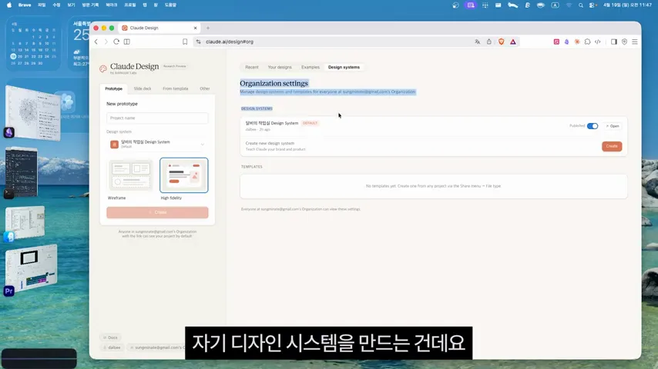Go back in browser history
658x369 pixels.
coord(96,42)
